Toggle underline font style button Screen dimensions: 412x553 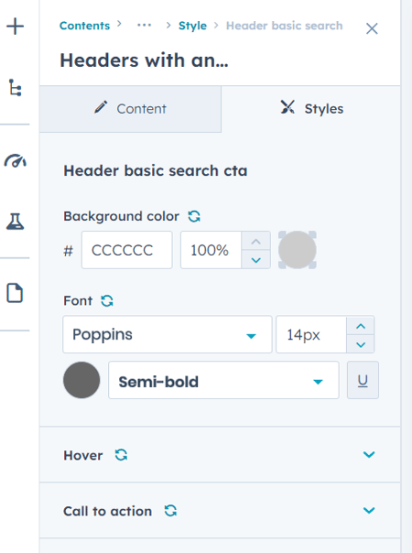[363, 380]
